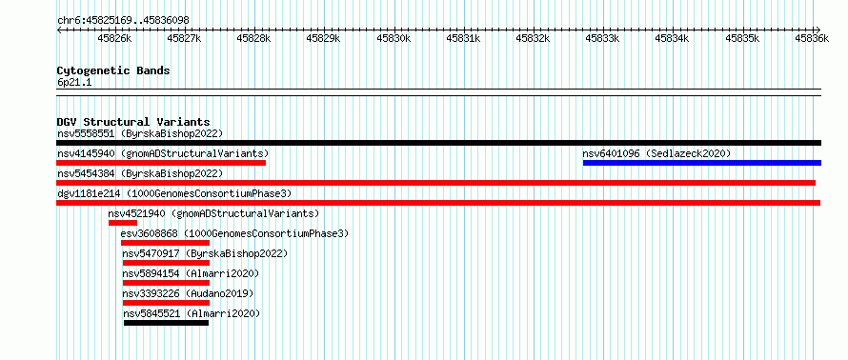The height and width of the screenshot is (360, 848).
Task: Open nsv3393226 (Audano2019) label
Action: pyautogui.click(x=188, y=293)
